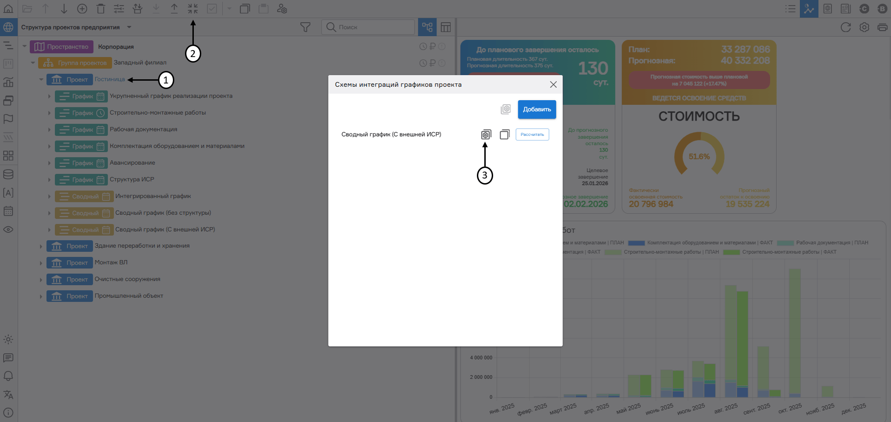The width and height of the screenshot is (891, 422).
Task: Click the integration settings icon for Сводный график
Action: (x=486, y=134)
